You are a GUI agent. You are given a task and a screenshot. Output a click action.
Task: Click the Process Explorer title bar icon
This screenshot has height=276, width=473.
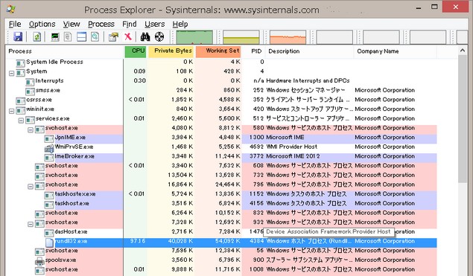pyautogui.click(x=11, y=9)
